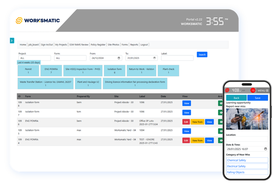Viewport: 272px width, 193px height.
Task: Open the To date calendar picker icon
Action: [x=155, y=58]
